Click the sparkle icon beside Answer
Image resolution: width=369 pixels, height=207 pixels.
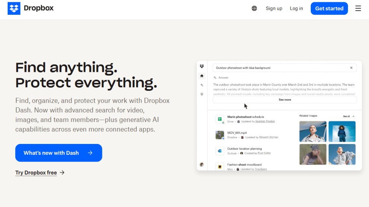(215, 77)
